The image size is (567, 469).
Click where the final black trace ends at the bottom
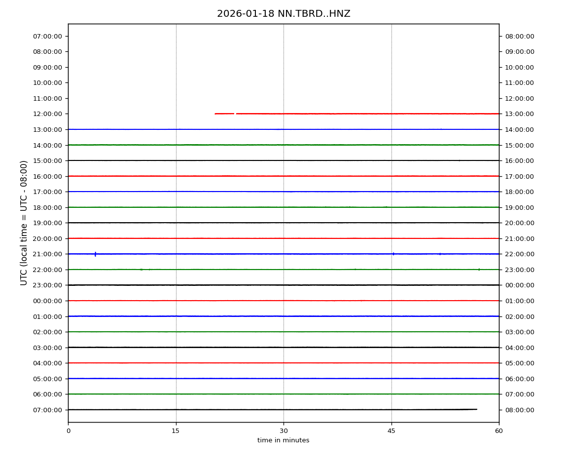(476, 409)
